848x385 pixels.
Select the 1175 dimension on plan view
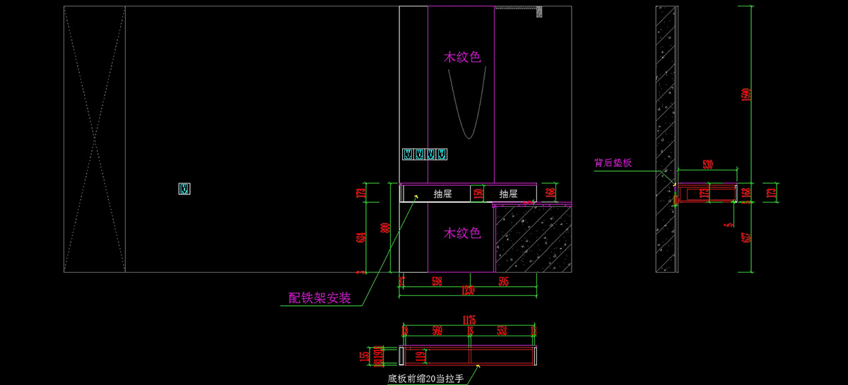(469, 321)
